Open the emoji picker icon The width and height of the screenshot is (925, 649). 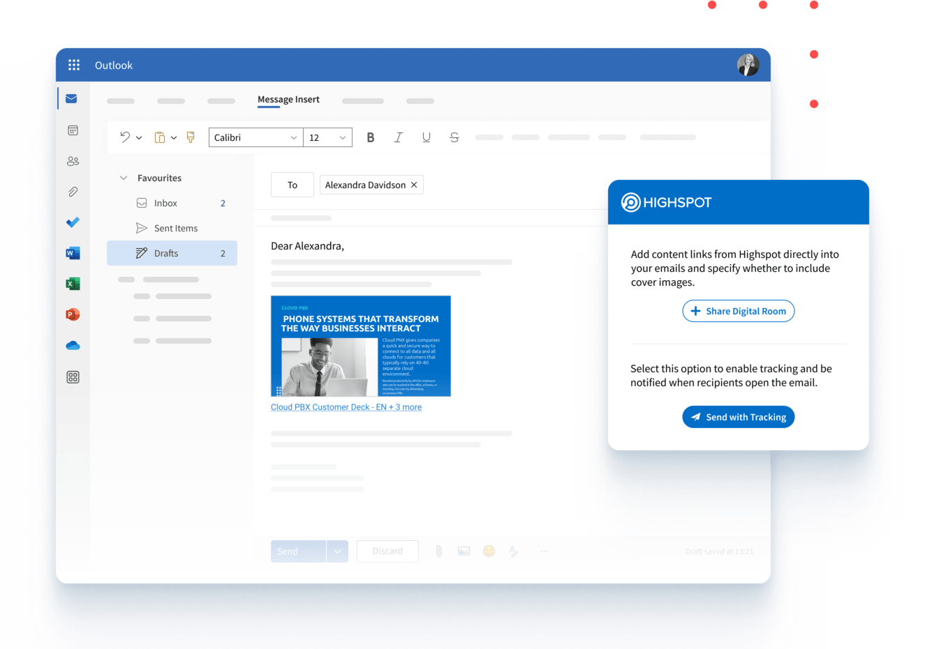coord(489,551)
